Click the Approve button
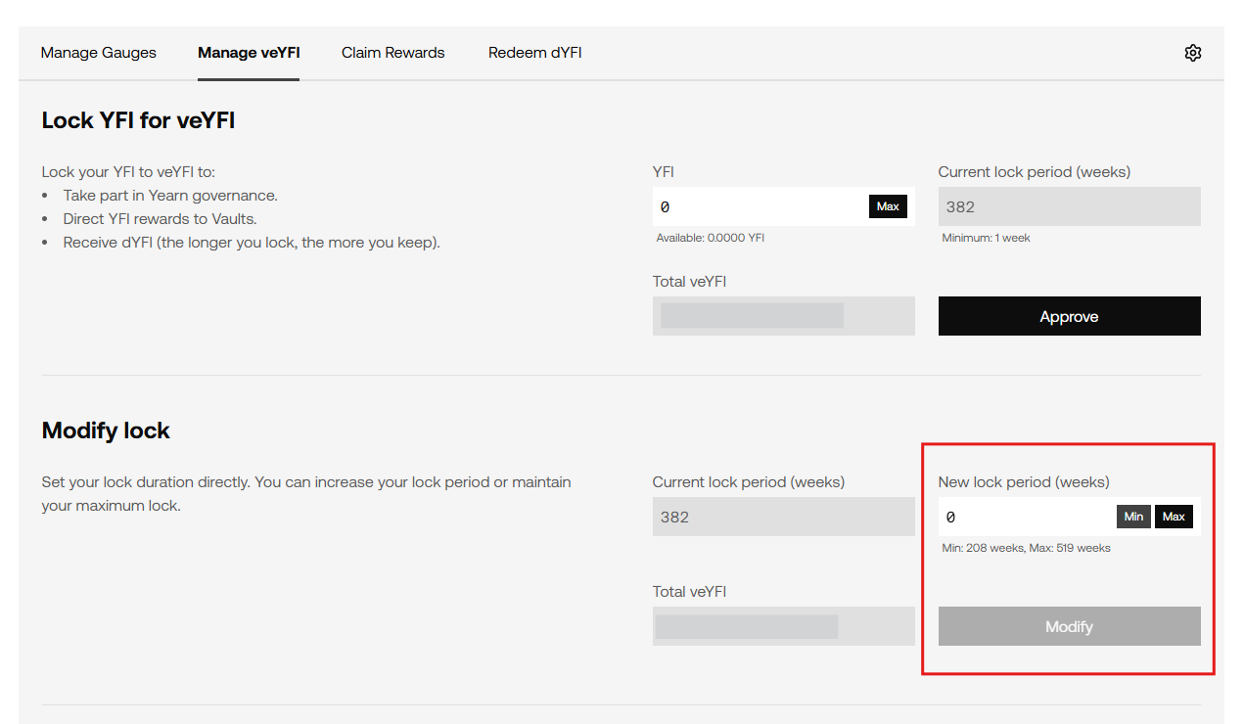 [1069, 316]
